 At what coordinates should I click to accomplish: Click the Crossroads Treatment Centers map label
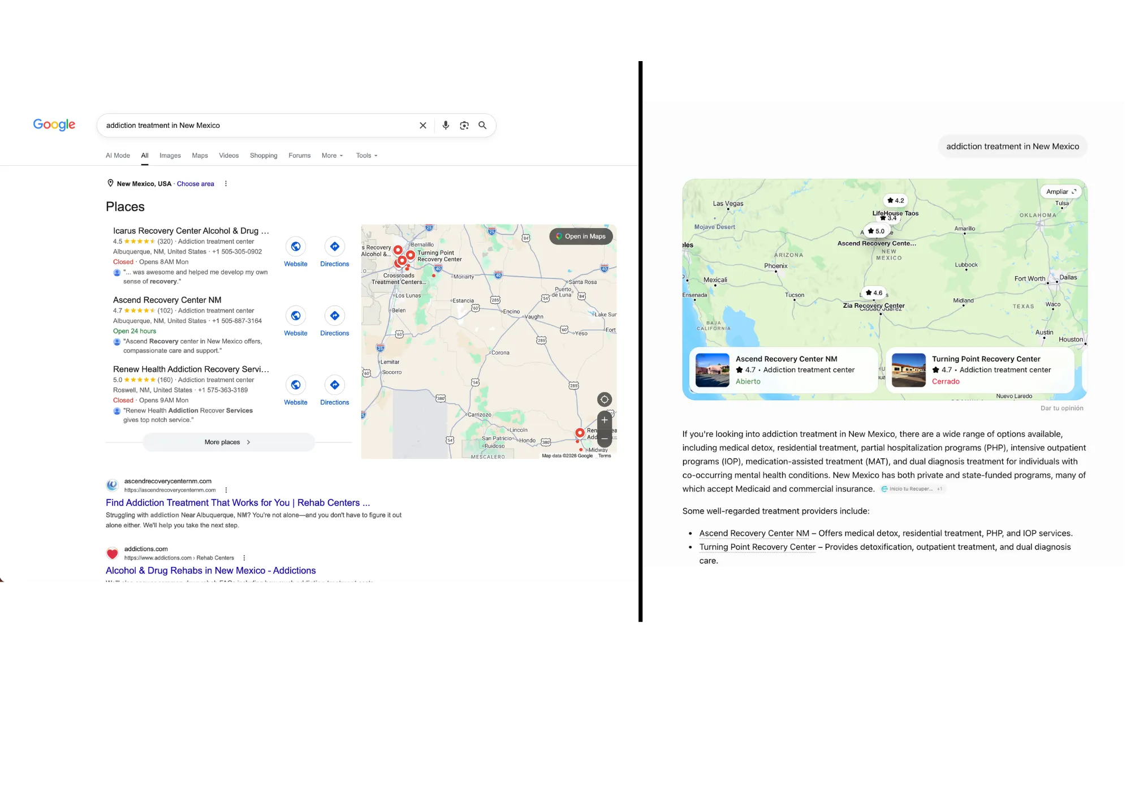pos(399,279)
